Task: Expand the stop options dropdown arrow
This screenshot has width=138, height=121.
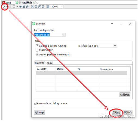Action: tap(17, 7)
